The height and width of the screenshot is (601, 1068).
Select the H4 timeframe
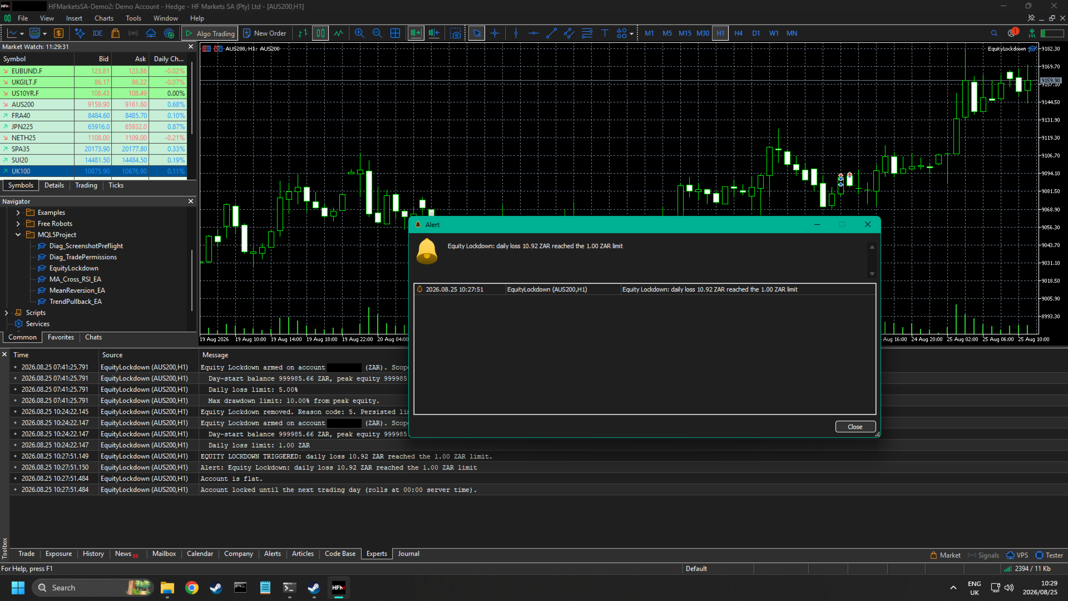pos(738,33)
